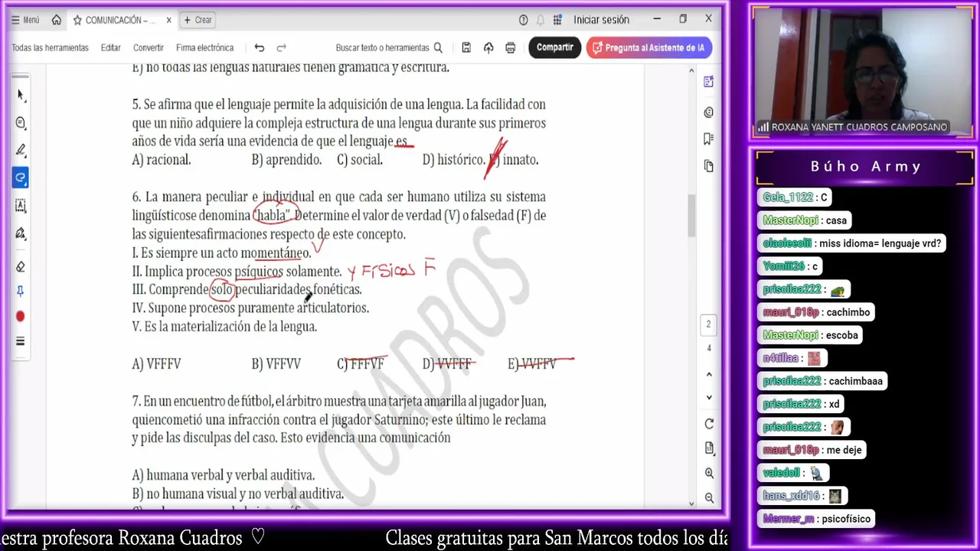980x551 pixels.
Task: Select the freehand draw tool
Action: (x=21, y=178)
